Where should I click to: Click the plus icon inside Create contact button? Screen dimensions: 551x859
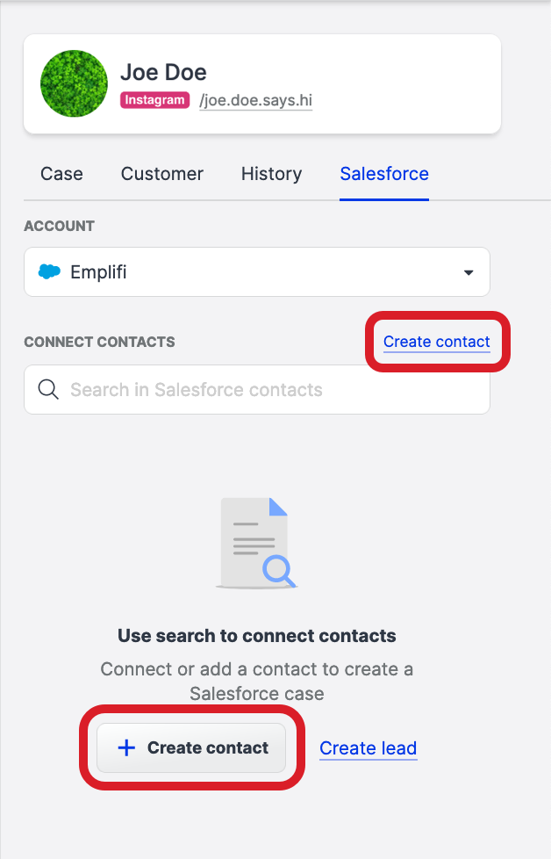click(x=126, y=747)
